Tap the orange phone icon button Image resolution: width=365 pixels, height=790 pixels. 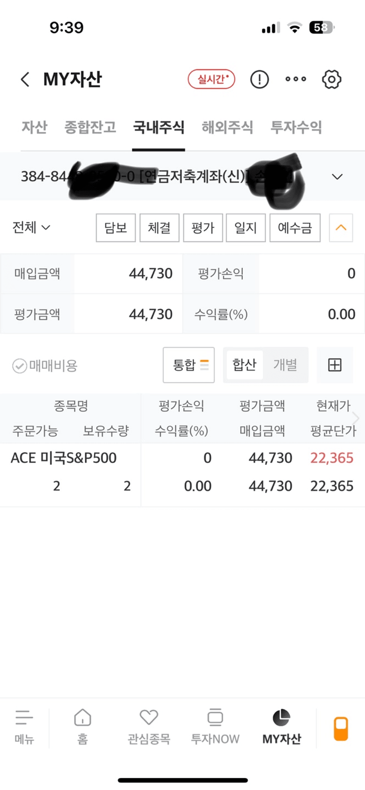[x=341, y=728]
